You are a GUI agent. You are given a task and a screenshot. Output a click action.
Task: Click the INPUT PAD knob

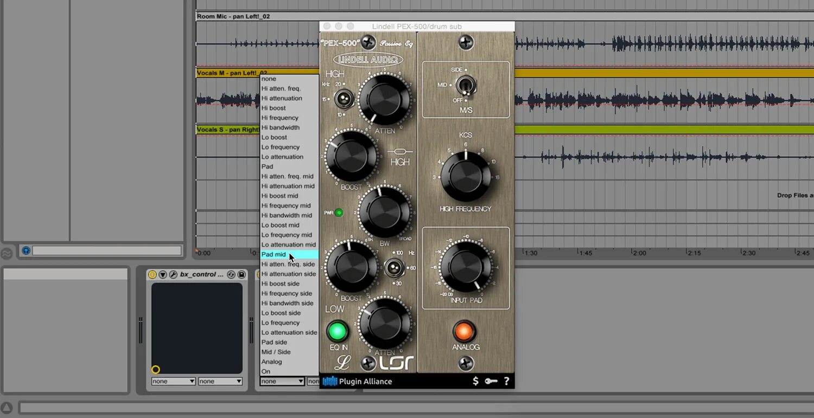466,267
